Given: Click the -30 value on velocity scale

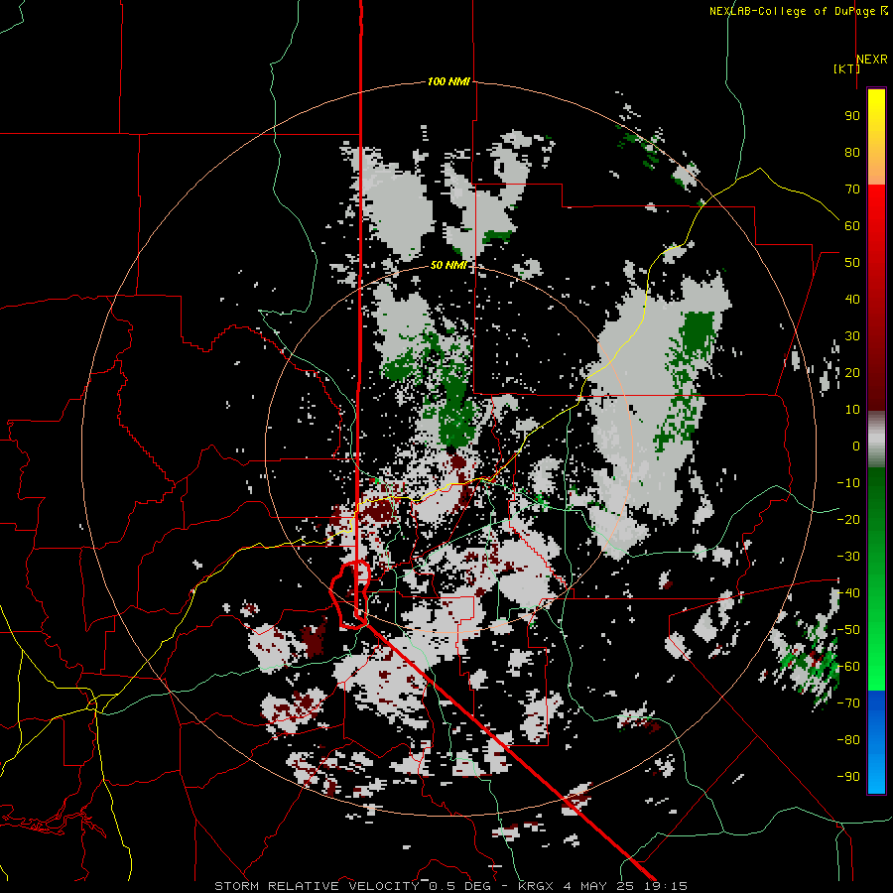Looking at the screenshot, I should (848, 557).
